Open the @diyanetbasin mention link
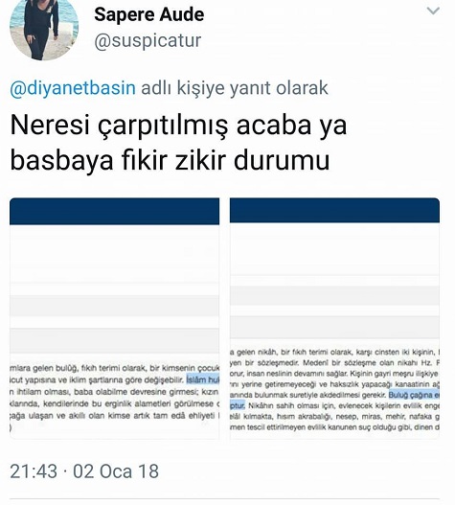 click(x=73, y=88)
